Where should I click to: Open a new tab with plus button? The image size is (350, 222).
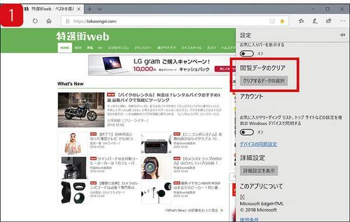[x=89, y=9]
